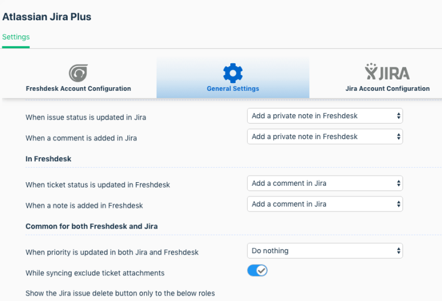Switch to the Settings tab

[x=16, y=37]
